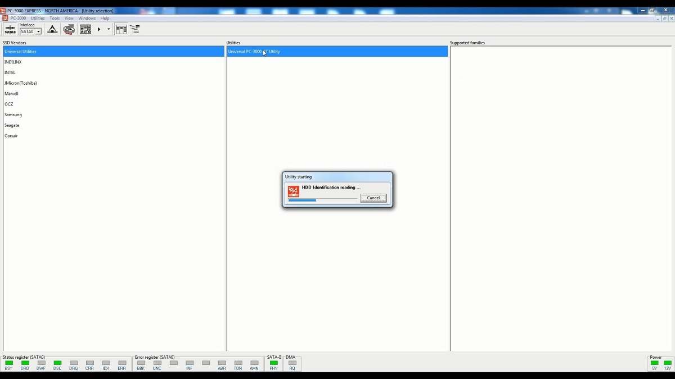
Task: Open the View menu
Action: [x=69, y=18]
